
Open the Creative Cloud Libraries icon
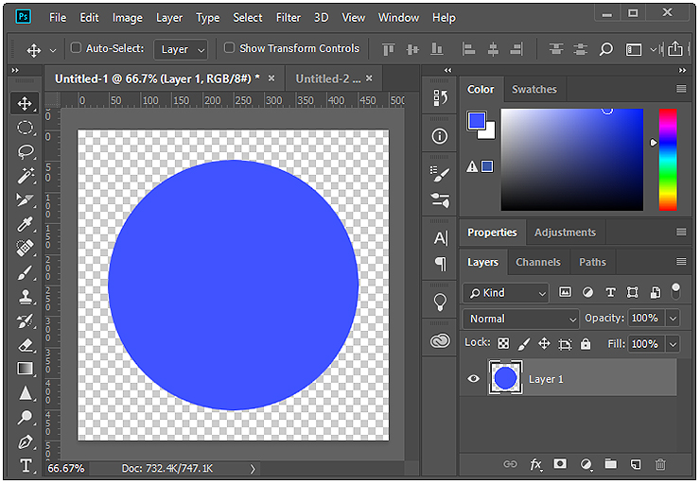click(440, 341)
